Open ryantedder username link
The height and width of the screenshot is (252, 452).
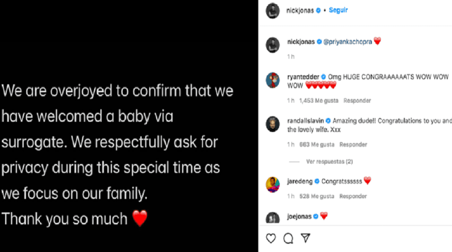point(303,77)
